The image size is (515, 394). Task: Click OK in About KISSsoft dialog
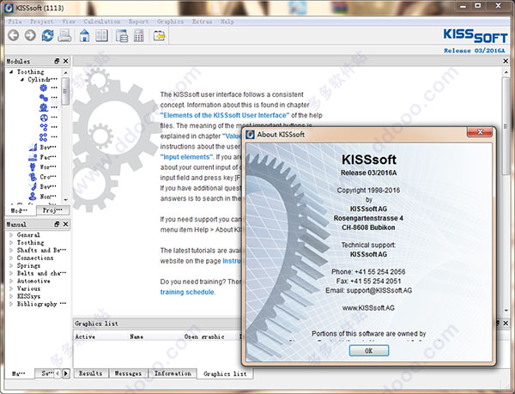click(369, 351)
